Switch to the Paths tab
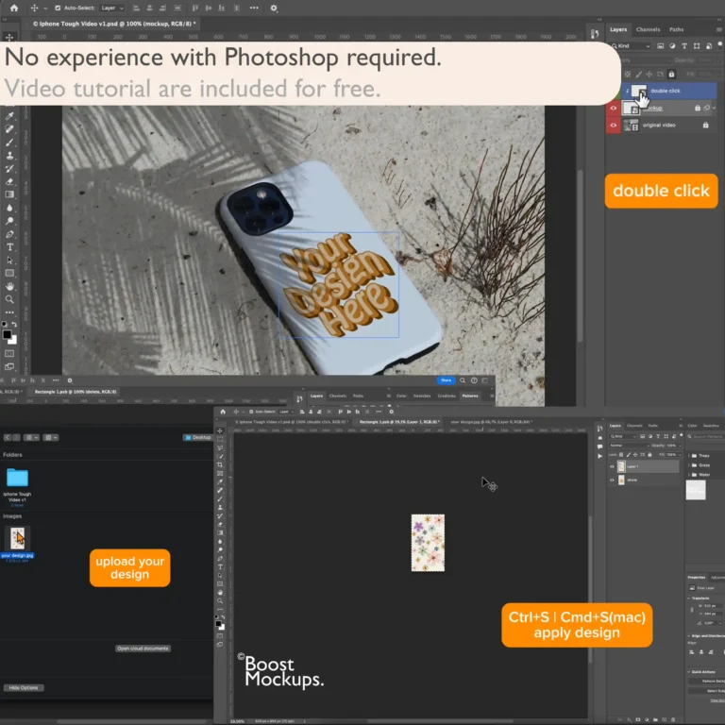The image size is (725, 725). point(676,29)
